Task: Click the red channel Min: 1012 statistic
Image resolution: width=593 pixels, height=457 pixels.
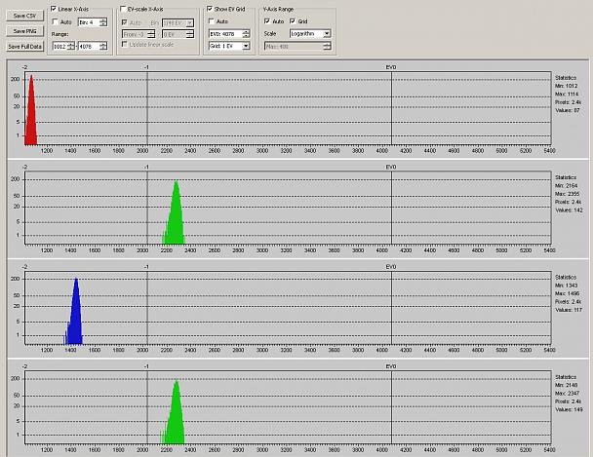Action: [566, 86]
